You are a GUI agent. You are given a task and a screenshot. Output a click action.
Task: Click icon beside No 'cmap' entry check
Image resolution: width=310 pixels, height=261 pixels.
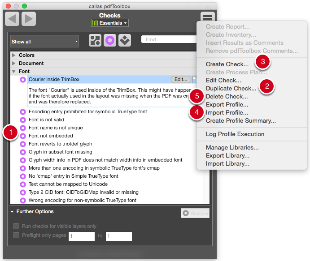[23, 176]
